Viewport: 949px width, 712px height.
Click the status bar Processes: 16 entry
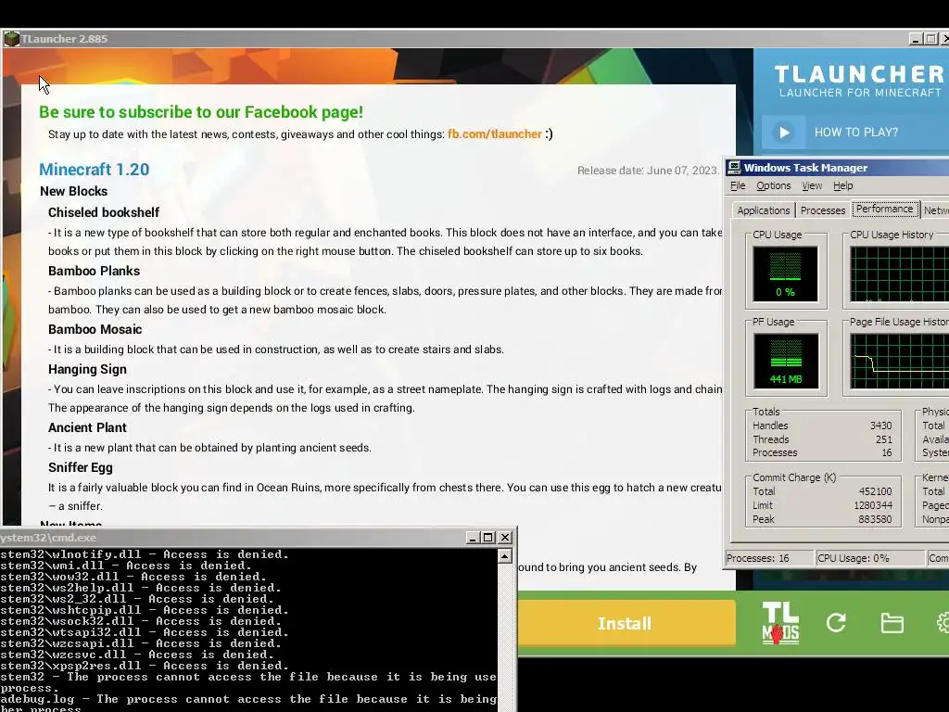pyautogui.click(x=768, y=558)
